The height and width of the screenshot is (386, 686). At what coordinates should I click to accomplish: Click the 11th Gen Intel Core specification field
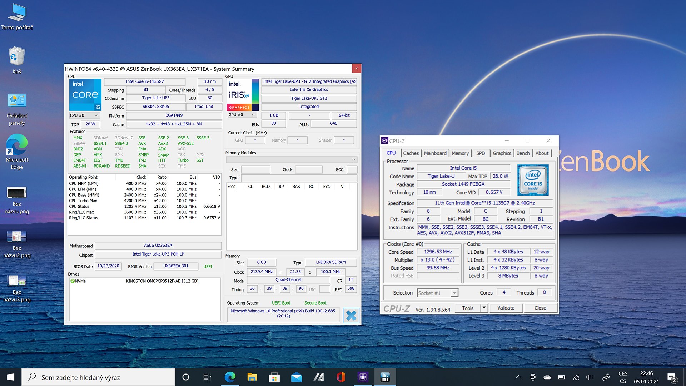click(484, 203)
